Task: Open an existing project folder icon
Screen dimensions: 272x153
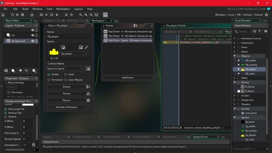Action: pos(17,15)
